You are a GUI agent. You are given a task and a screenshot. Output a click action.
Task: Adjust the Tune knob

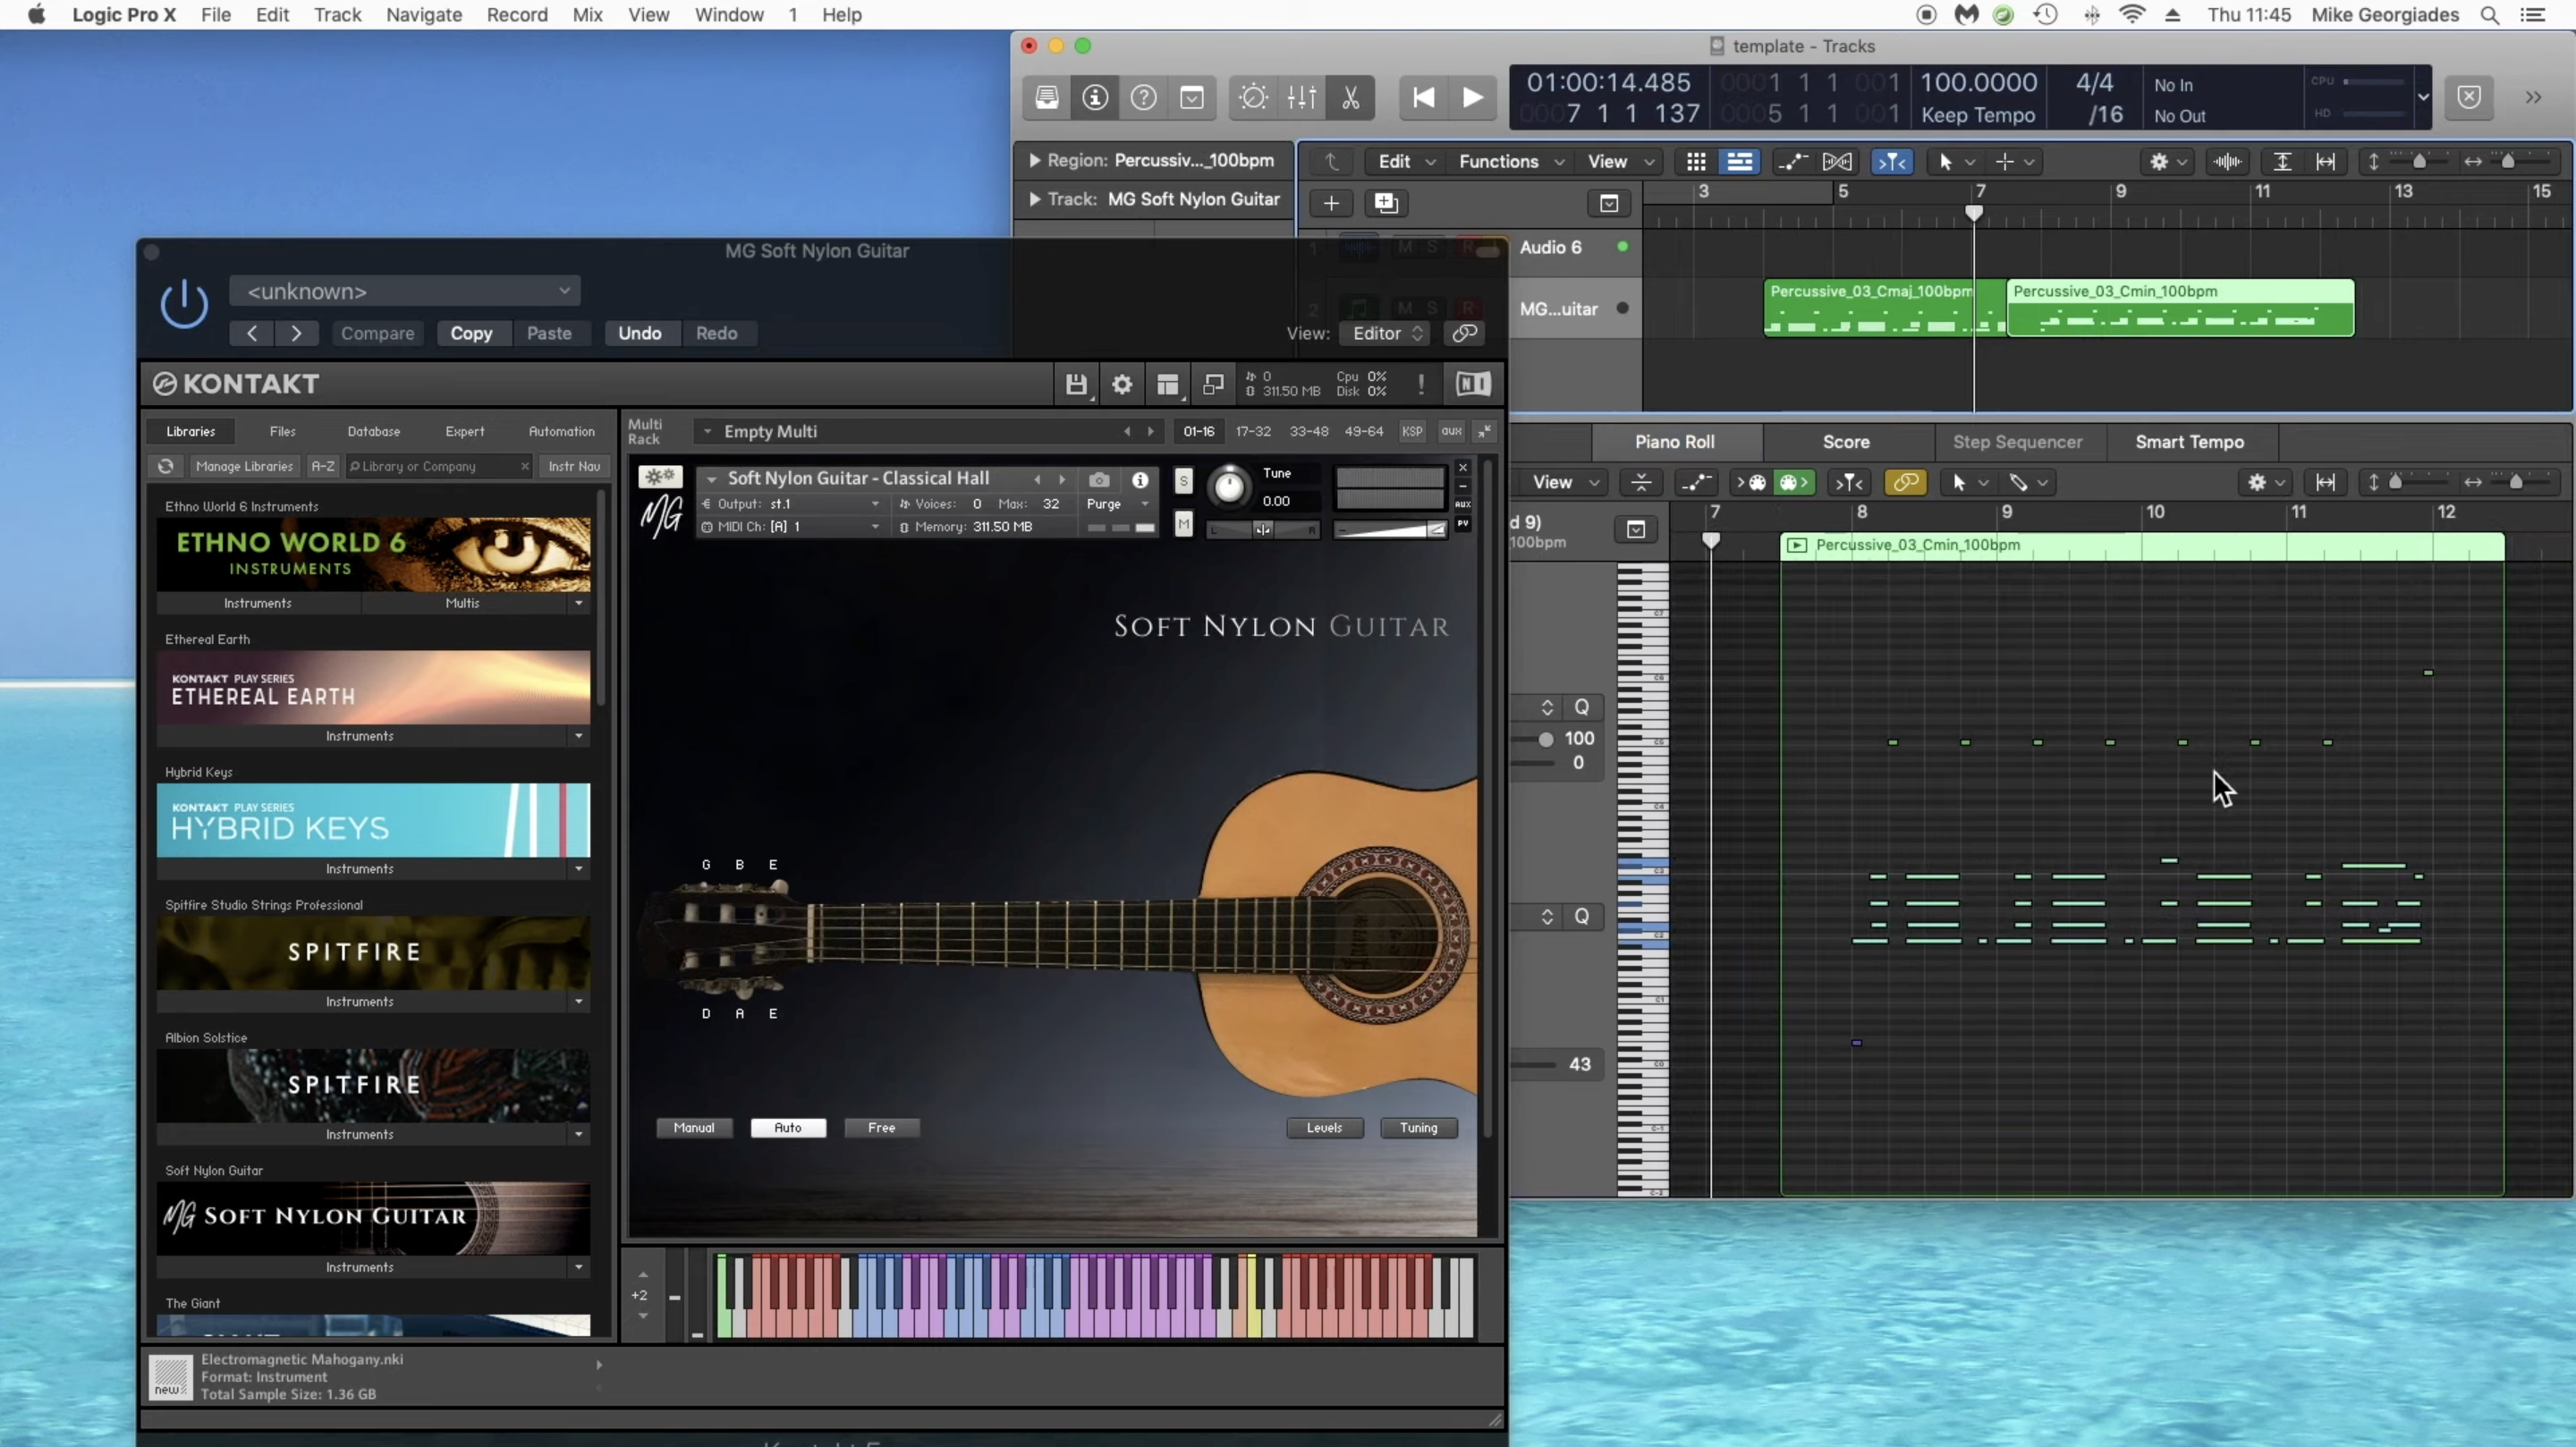(1229, 487)
